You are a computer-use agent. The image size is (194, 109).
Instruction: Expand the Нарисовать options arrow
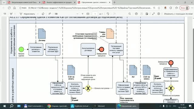point(38,14)
